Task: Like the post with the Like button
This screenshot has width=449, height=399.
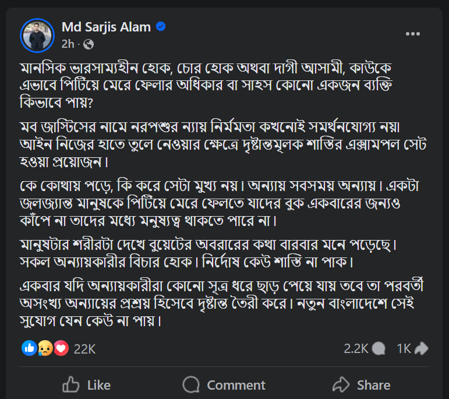Action: (x=86, y=385)
